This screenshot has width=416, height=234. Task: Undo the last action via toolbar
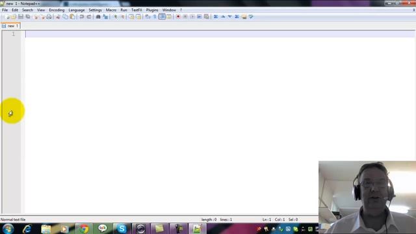pyautogui.click(x=82, y=17)
